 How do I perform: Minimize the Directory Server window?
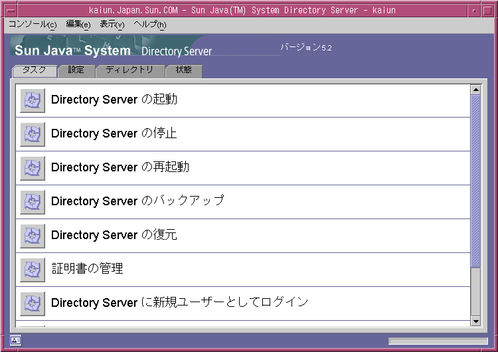pos(474,11)
